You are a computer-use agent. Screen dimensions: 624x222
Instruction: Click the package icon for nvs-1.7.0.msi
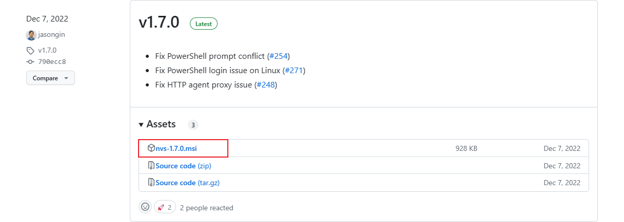[x=151, y=148]
